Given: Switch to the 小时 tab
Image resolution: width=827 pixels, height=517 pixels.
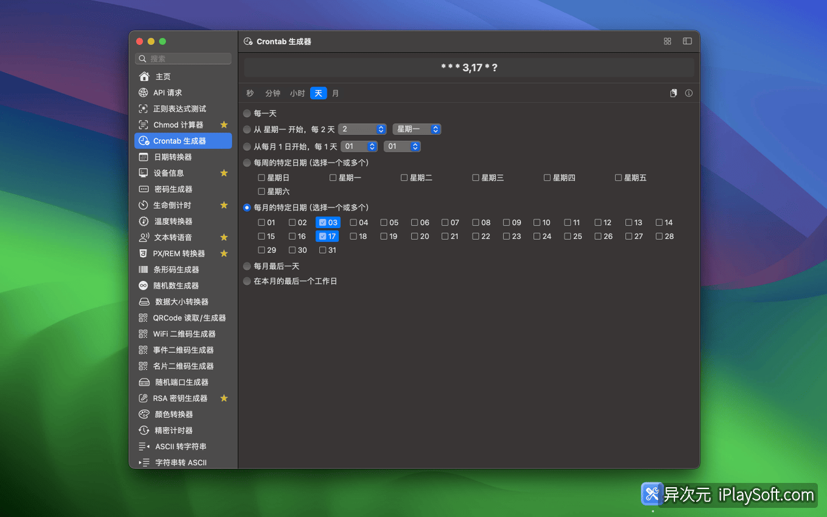Looking at the screenshot, I should (297, 93).
